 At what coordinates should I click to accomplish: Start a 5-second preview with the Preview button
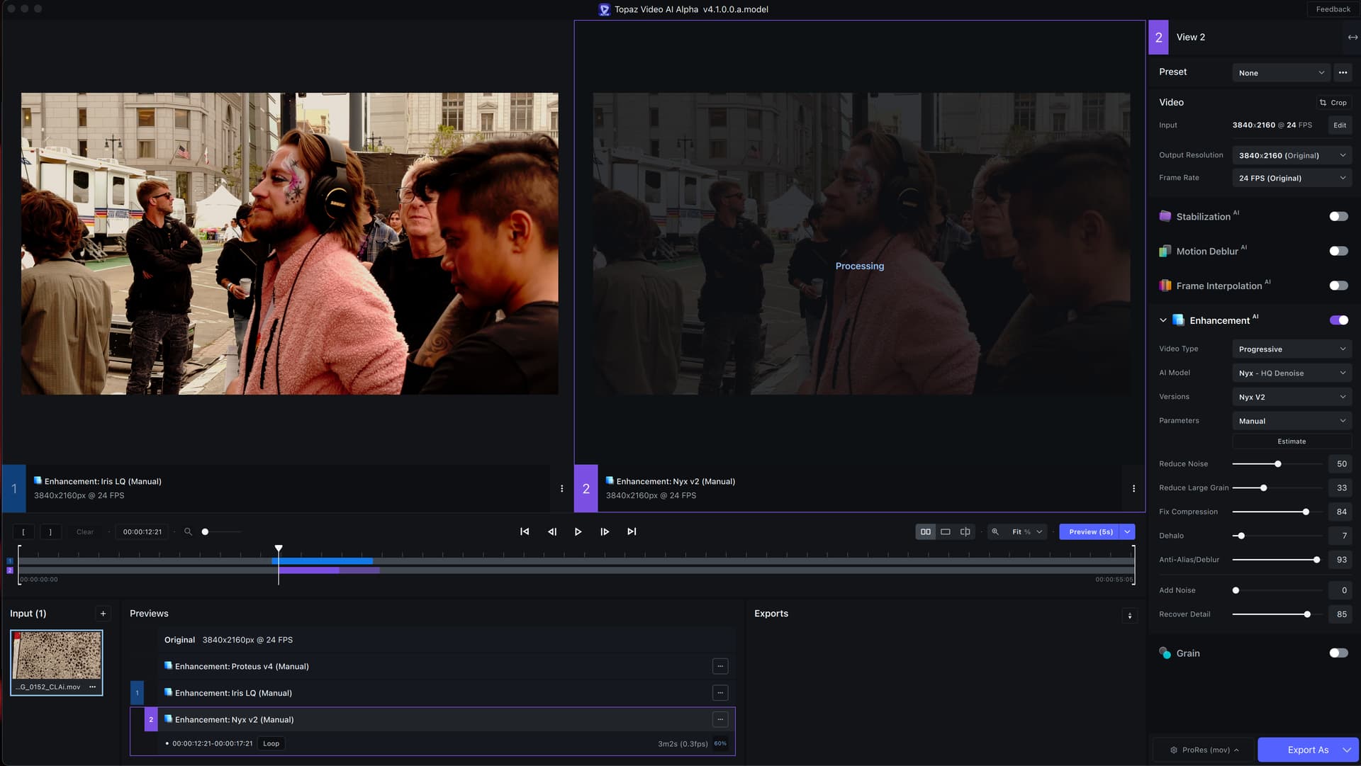[1090, 531]
